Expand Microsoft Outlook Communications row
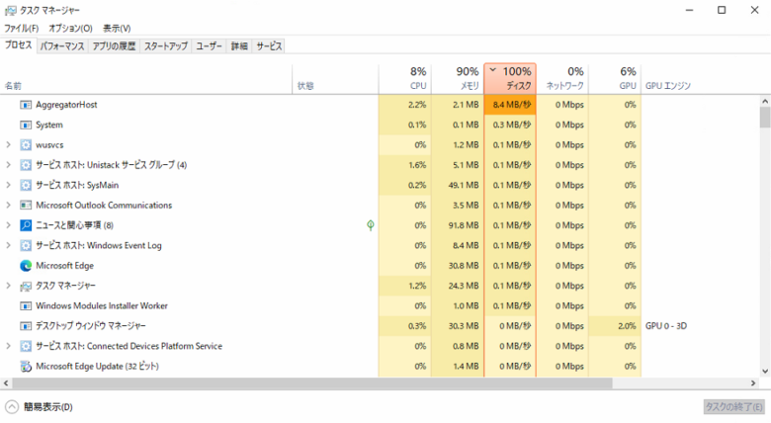The height and width of the screenshot is (423, 771). click(x=8, y=206)
